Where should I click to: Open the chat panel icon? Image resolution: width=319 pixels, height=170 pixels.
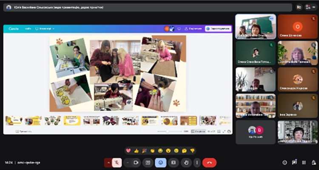pyautogui.click(x=294, y=162)
